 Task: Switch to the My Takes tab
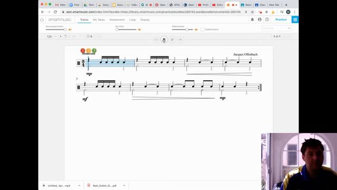(99, 20)
